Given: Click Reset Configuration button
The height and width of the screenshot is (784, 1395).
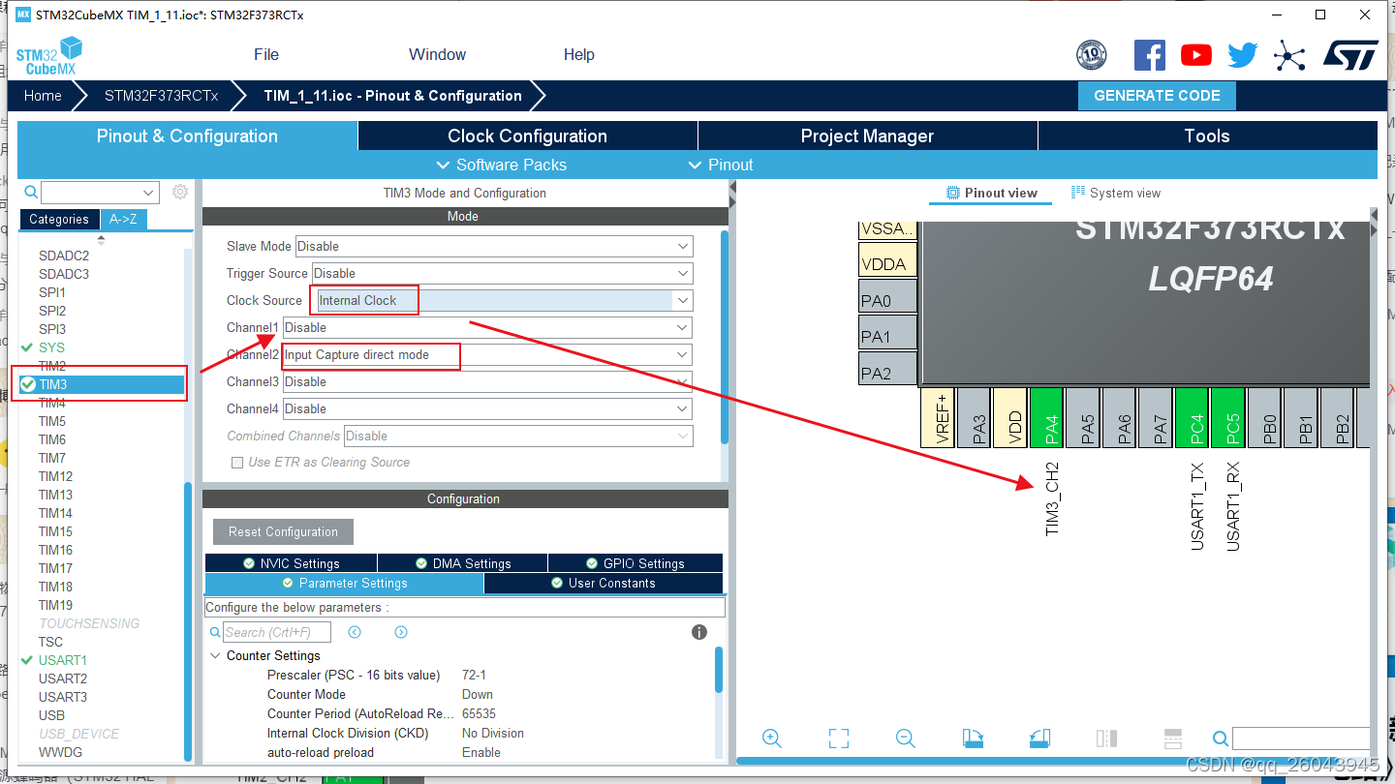Looking at the screenshot, I should click(x=283, y=531).
